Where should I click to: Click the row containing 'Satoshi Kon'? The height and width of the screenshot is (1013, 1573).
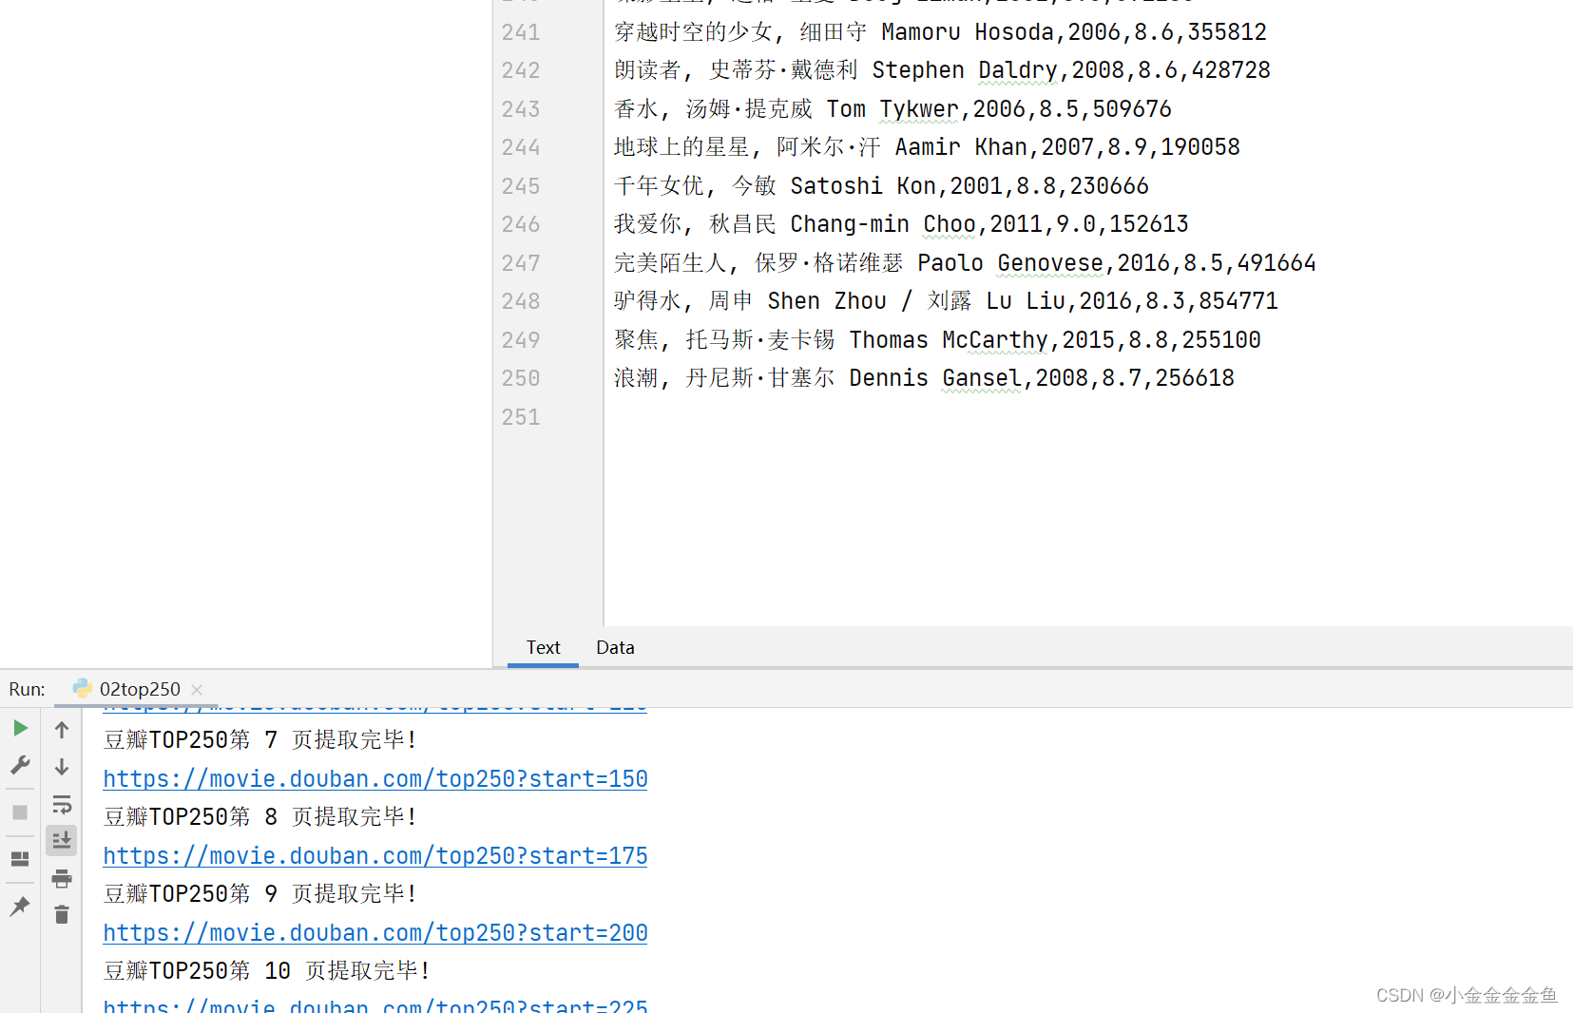[881, 186]
